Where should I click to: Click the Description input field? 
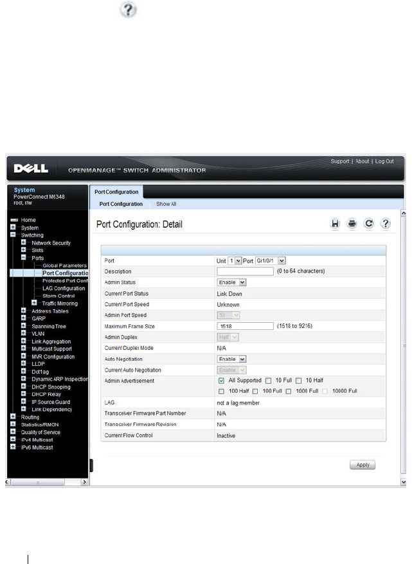(x=245, y=271)
